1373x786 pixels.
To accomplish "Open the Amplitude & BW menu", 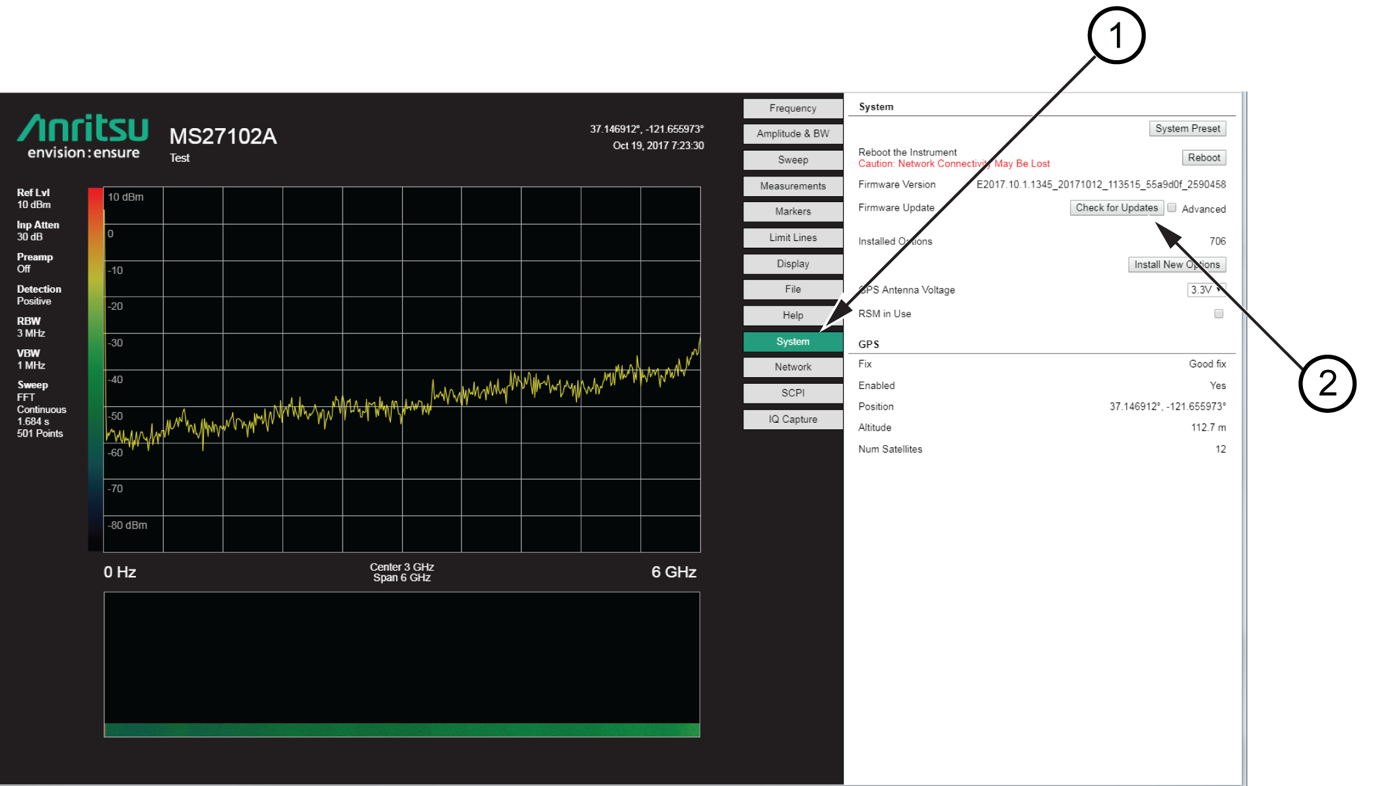I will tap(792, 133).
